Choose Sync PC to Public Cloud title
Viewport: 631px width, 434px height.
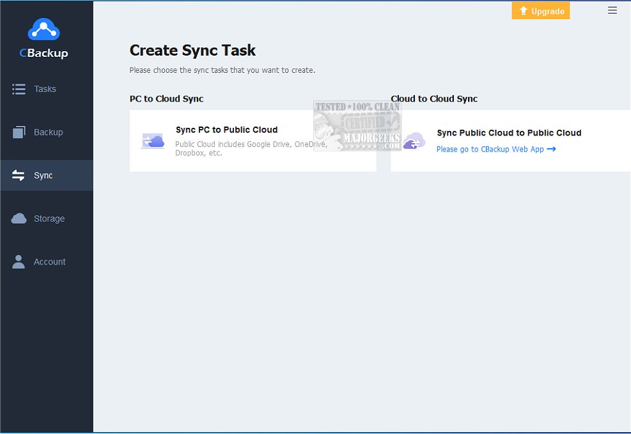(226, 130)
